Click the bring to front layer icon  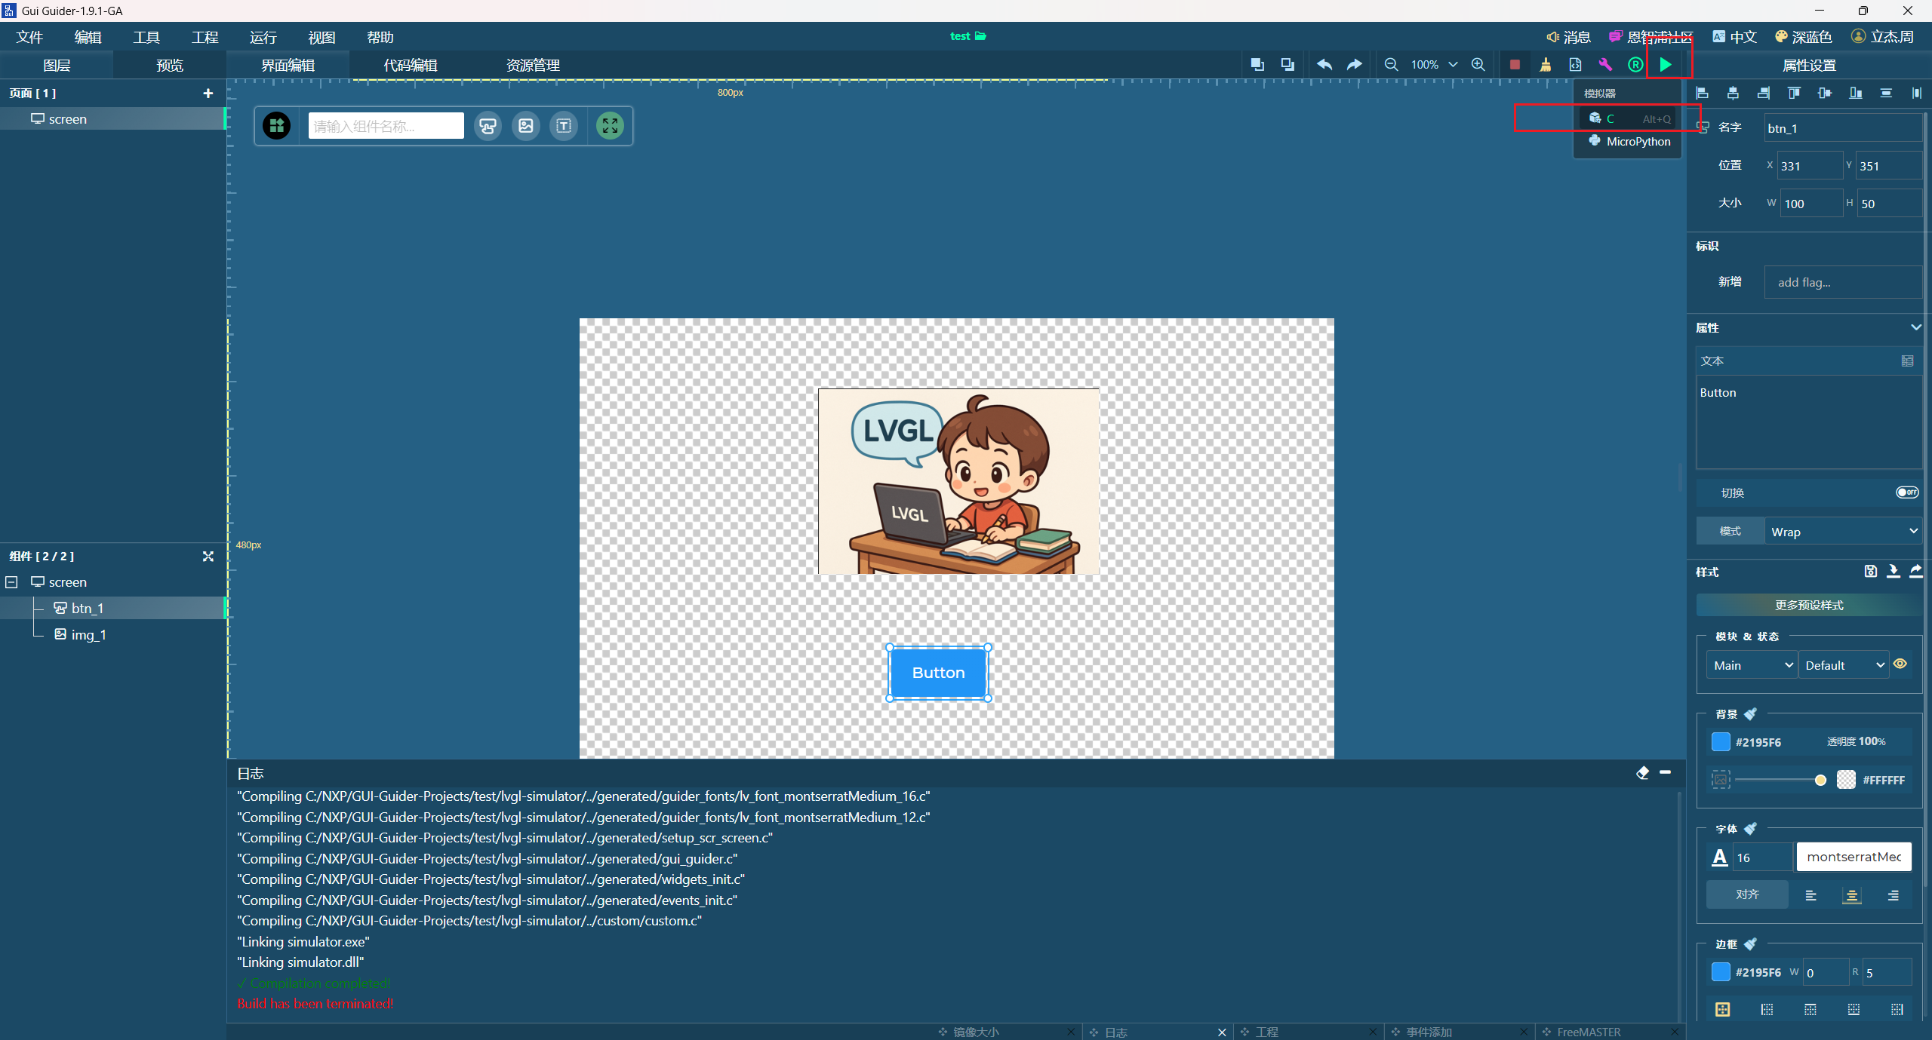tap(1257, 65)
